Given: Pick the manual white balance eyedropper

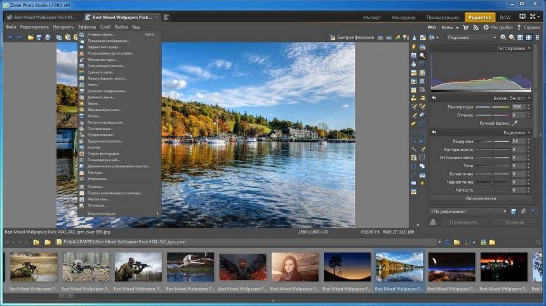Looking at the screenshot, I should point(515,123).
